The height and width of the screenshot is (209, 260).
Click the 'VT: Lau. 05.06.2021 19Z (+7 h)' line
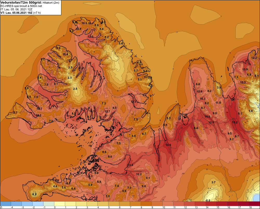(x=21, y=13)
